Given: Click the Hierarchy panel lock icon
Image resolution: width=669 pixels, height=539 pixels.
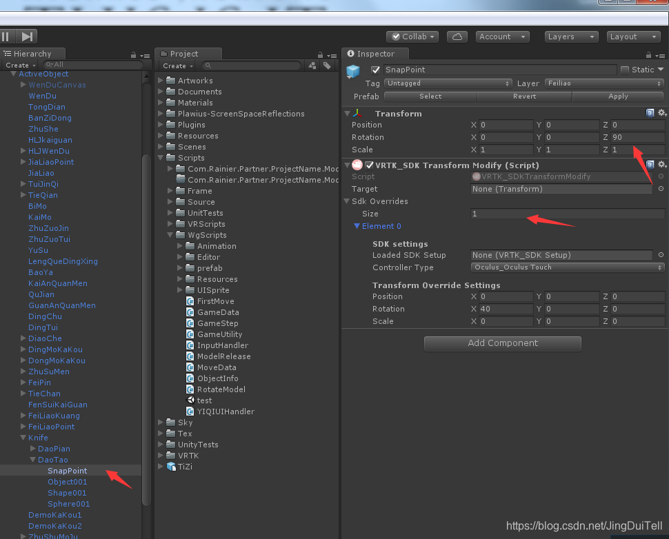Looking at the screenshot, I should pyautogui.click(x=133, y=55).
